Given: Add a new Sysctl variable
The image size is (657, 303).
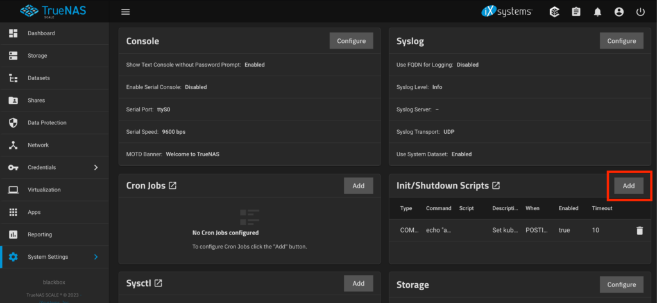Looking at the screenshot, I should (x=359, y=283).
